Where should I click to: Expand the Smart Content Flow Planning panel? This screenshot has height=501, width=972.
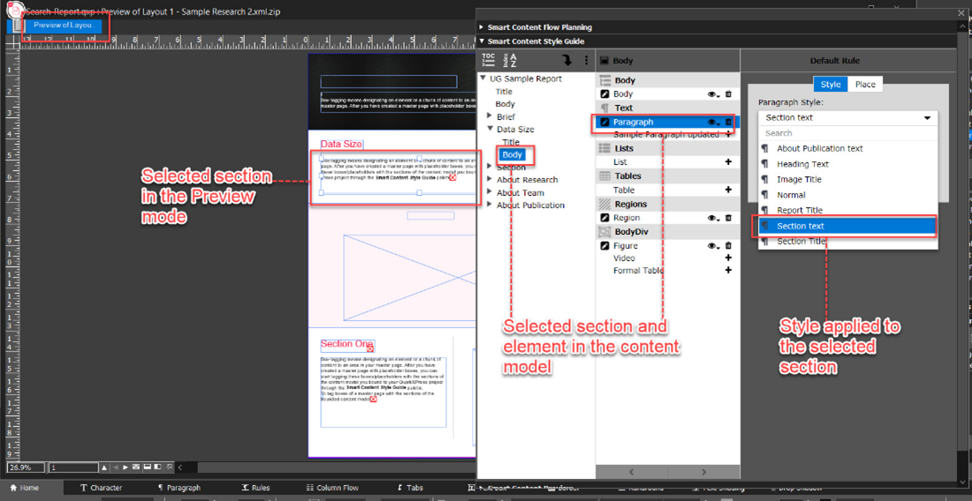[x=482, y=27]
